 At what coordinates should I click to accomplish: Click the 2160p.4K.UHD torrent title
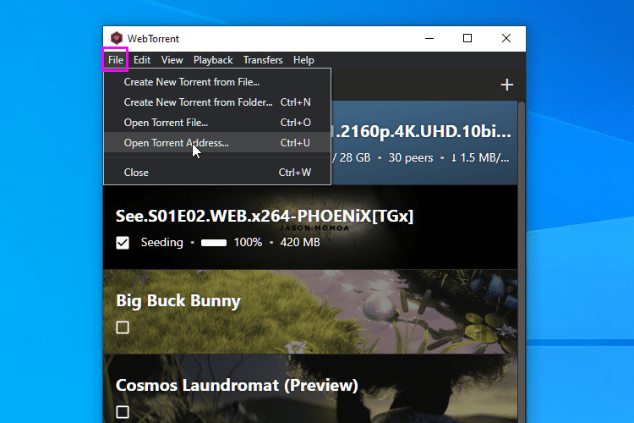pos(421,132)
